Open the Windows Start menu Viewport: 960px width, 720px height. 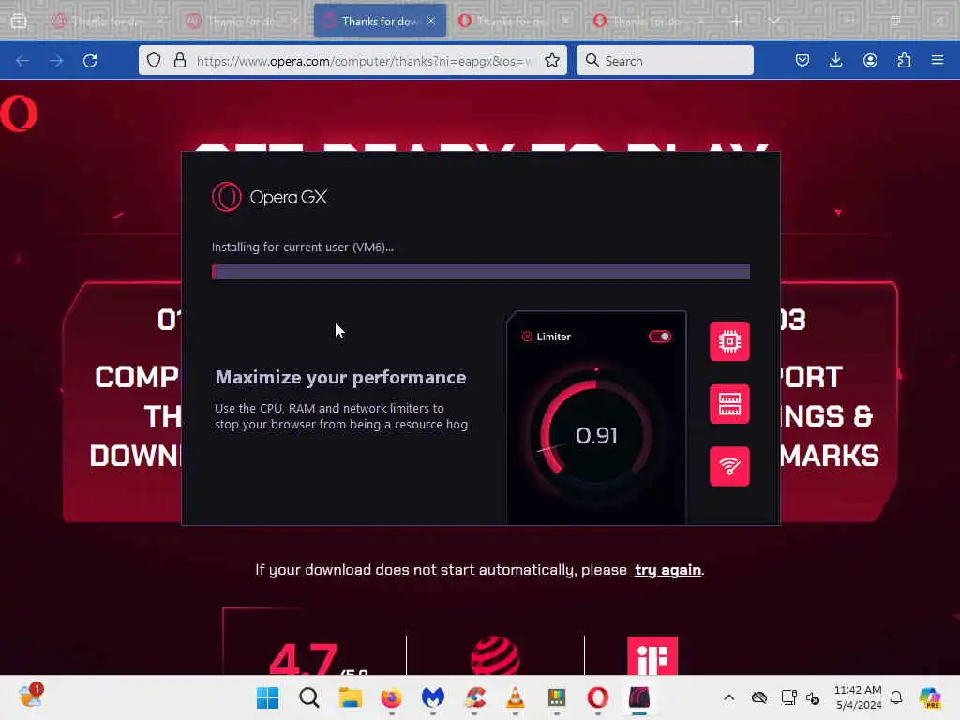267,697
